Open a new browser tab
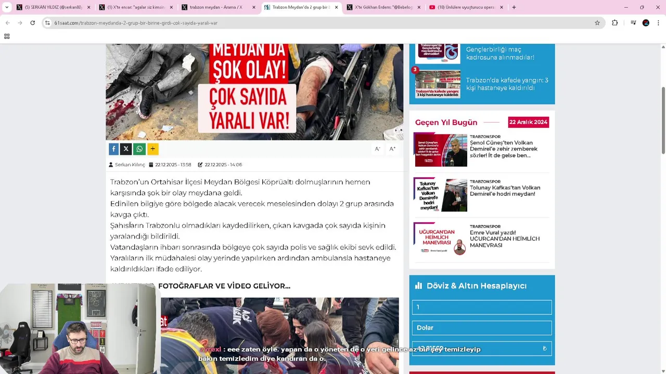666x374 pixels. [514, 7]
